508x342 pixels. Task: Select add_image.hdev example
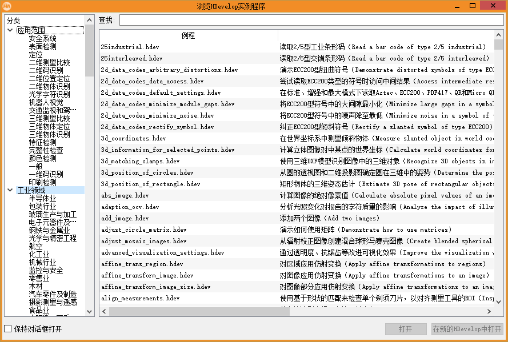coord(125,218)
